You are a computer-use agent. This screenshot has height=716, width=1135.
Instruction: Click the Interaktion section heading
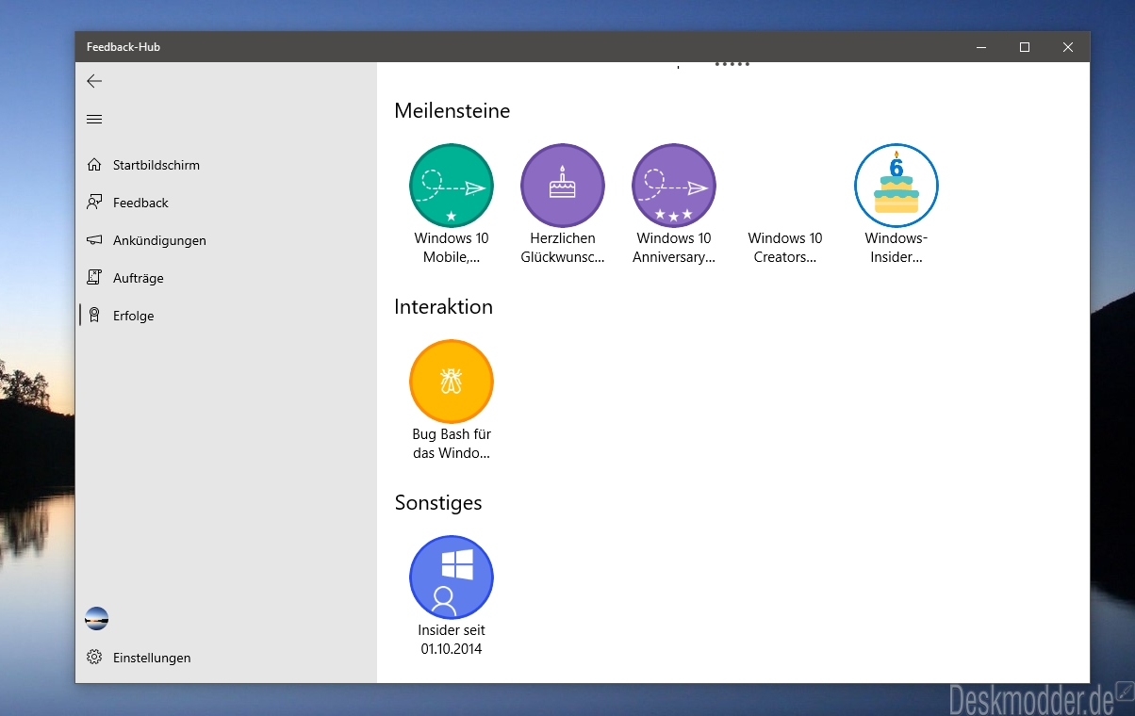coord(444,307)
